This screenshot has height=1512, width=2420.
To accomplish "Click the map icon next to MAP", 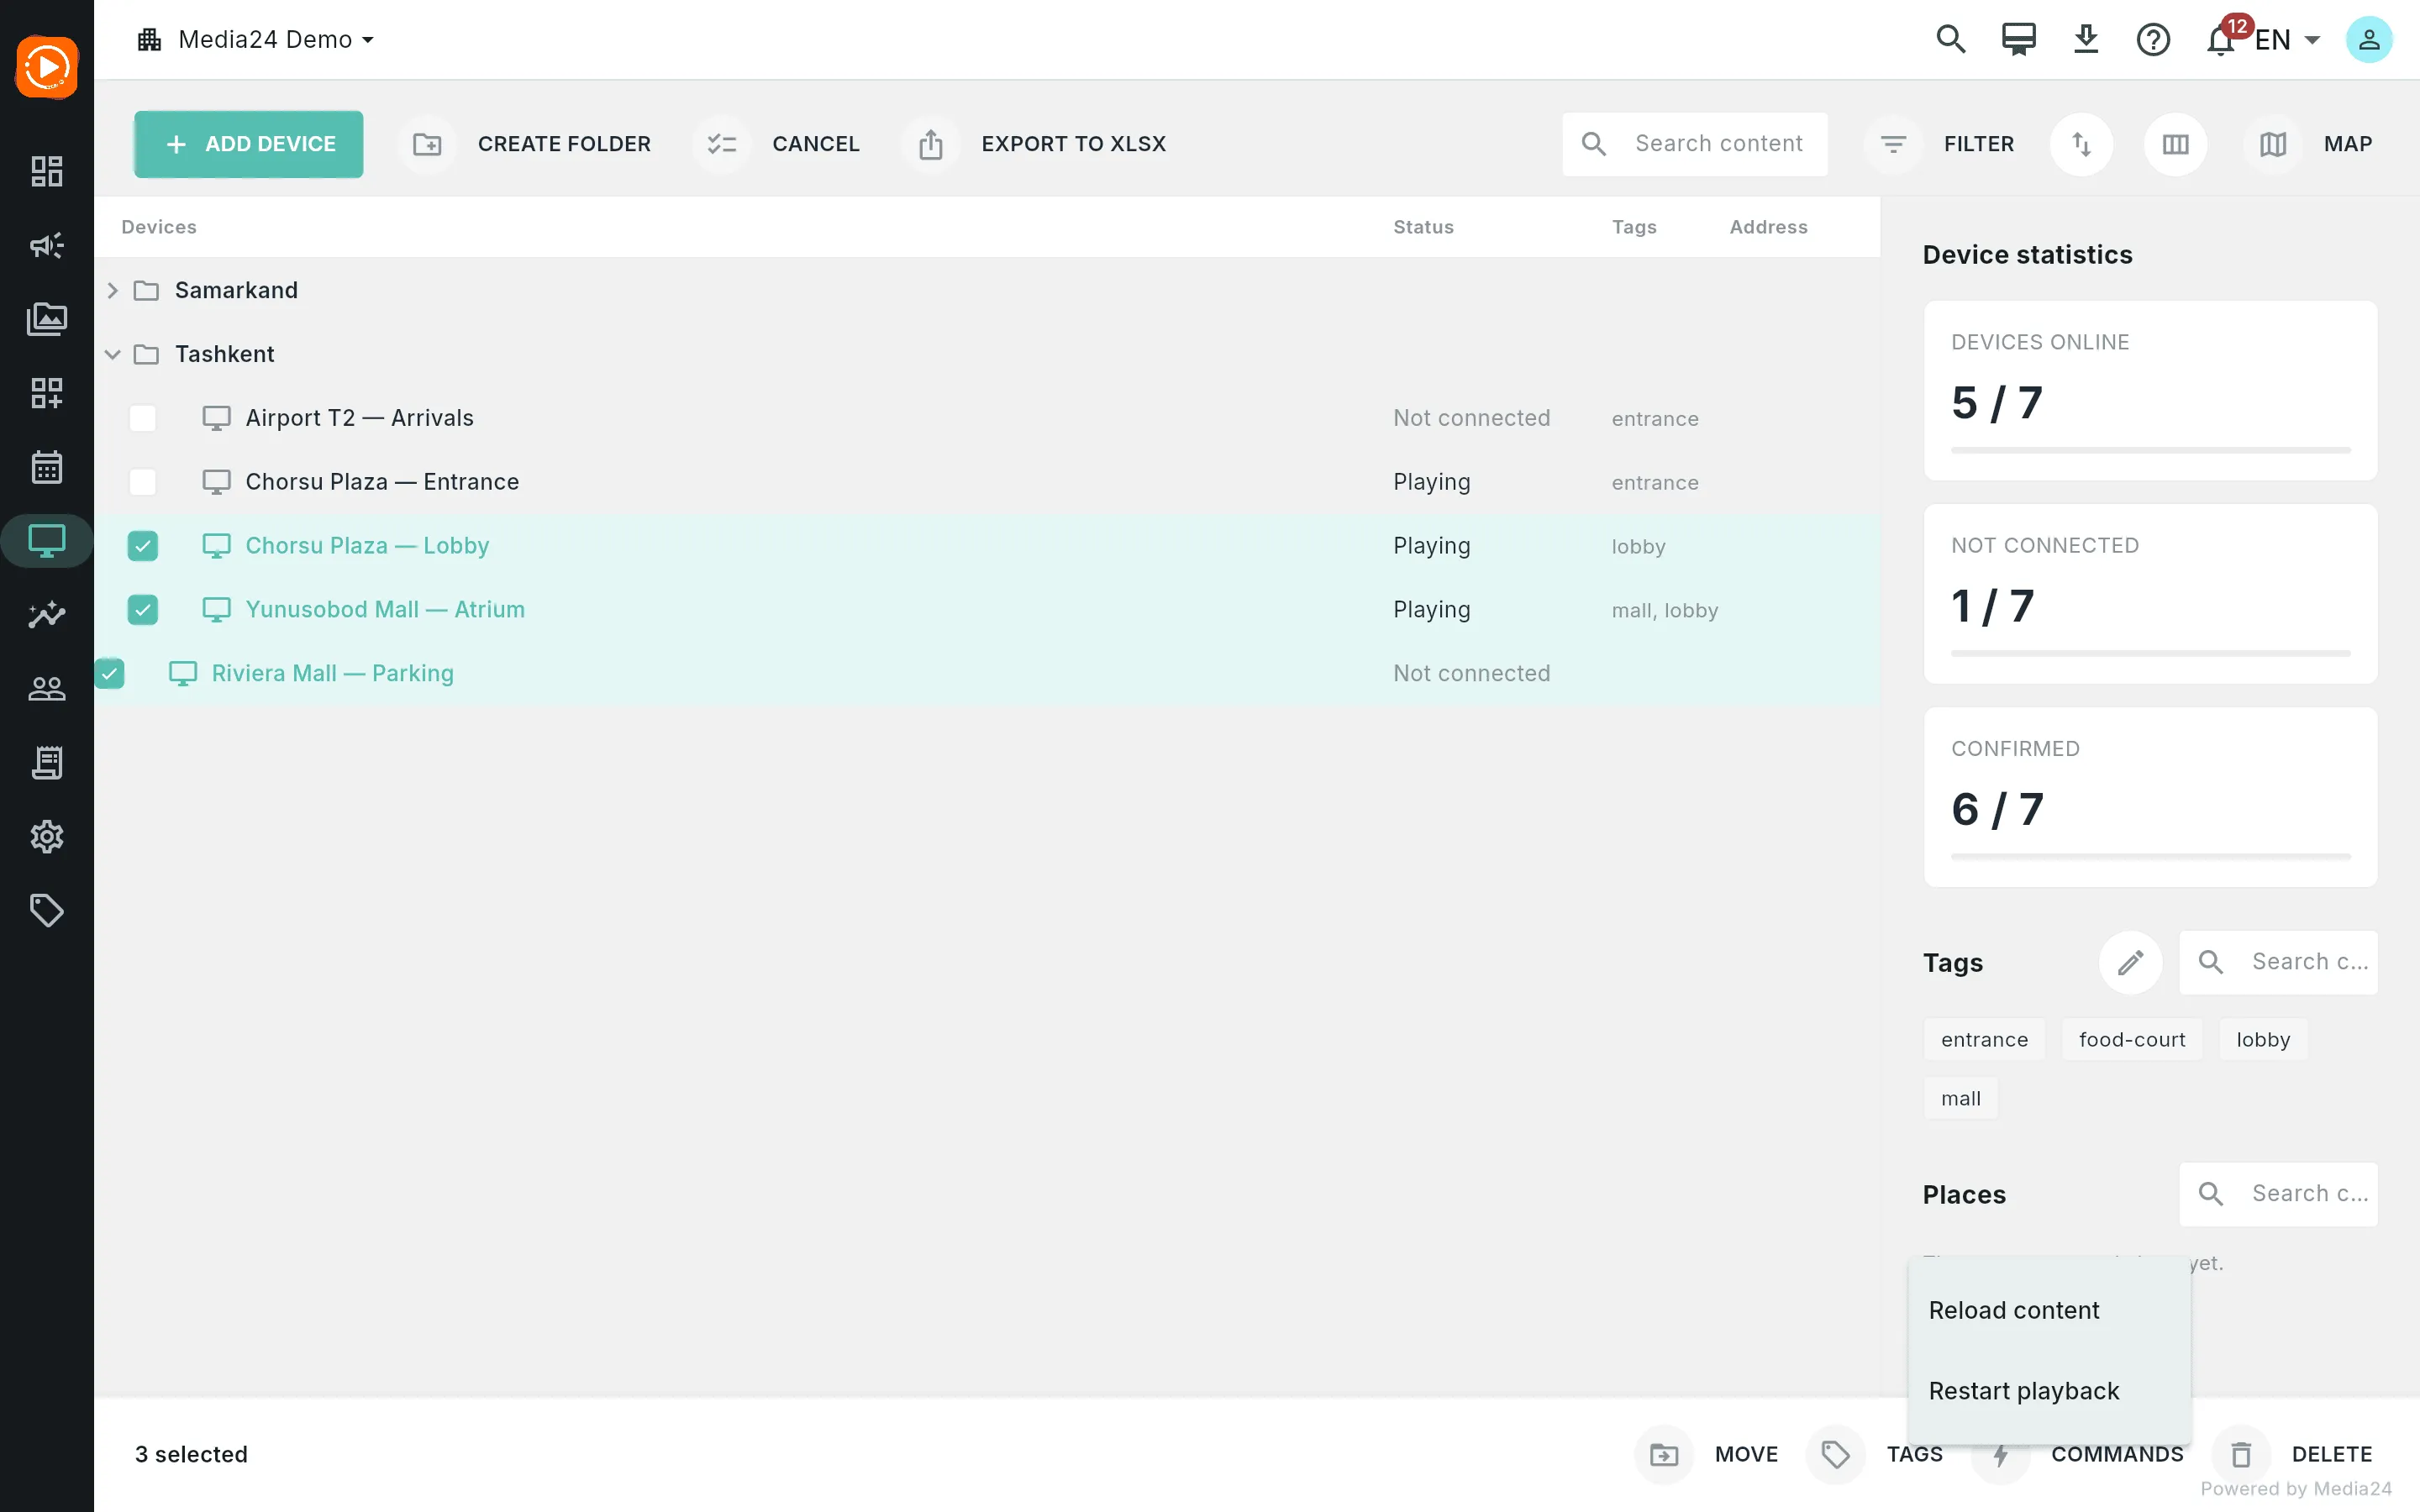I will pos(2273,144).
